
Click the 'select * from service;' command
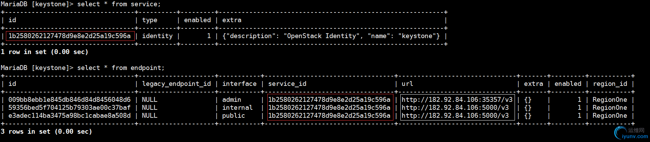point(119,4)
